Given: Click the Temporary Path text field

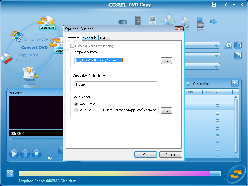Looking at the screenshot, I should 116,60.
